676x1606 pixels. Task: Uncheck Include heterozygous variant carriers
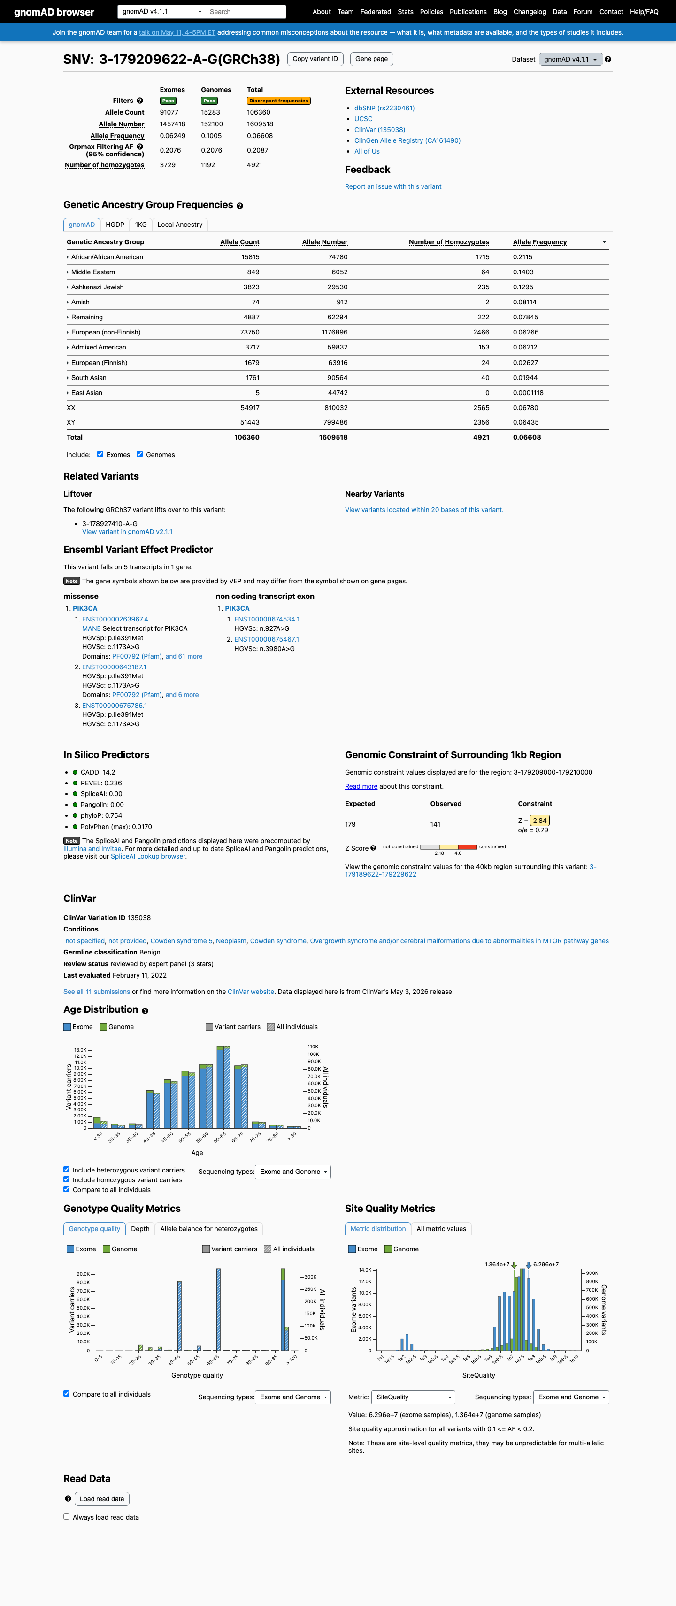(67, 1170)
